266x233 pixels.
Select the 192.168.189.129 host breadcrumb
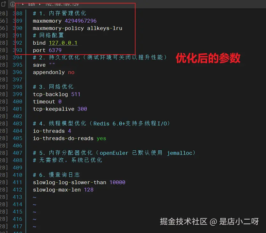coord(62,4)
